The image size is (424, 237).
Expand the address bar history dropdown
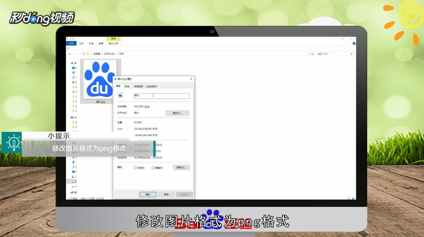pyautogui.click(x=309, y=54)
